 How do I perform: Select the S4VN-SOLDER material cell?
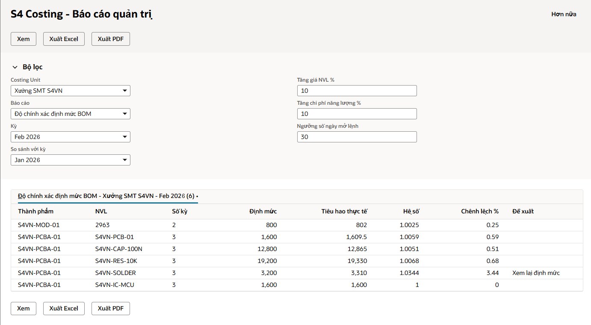(x=115, y=273)
